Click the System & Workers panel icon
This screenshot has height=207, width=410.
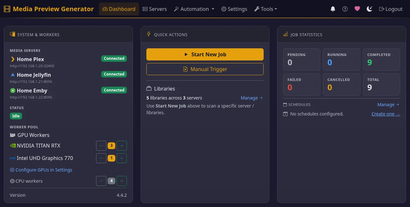point(13,34)
